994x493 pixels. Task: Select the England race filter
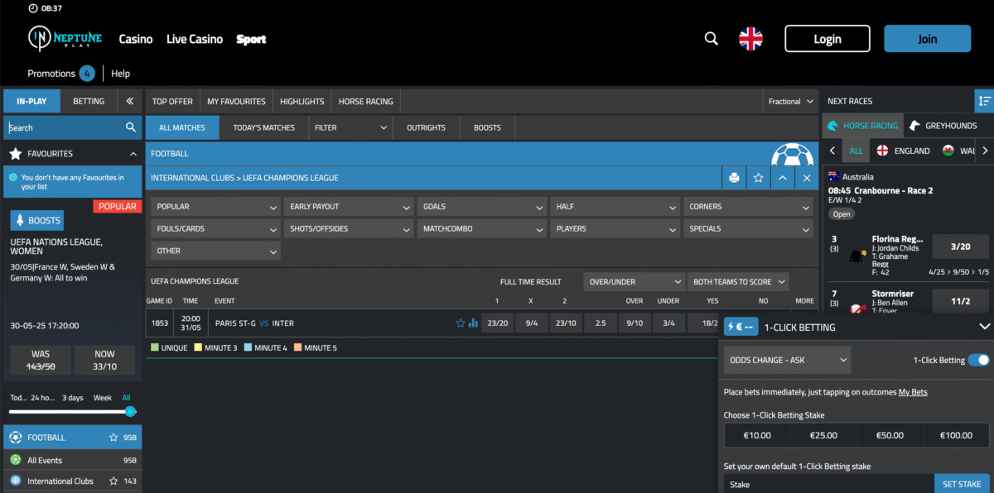(902, 151)
